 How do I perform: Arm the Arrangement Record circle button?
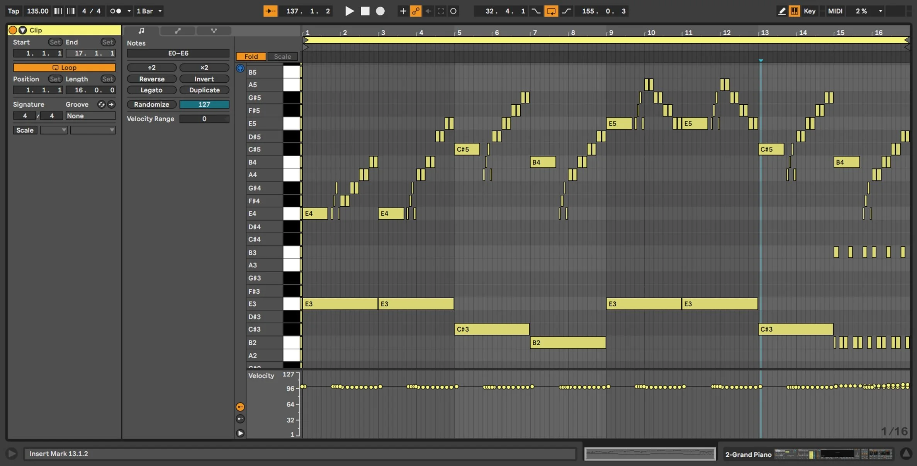point(380,11)
